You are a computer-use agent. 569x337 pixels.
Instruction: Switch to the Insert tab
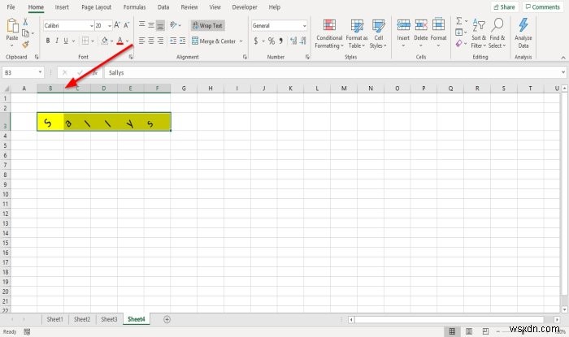pyautogui.click(x=62, y=6)
